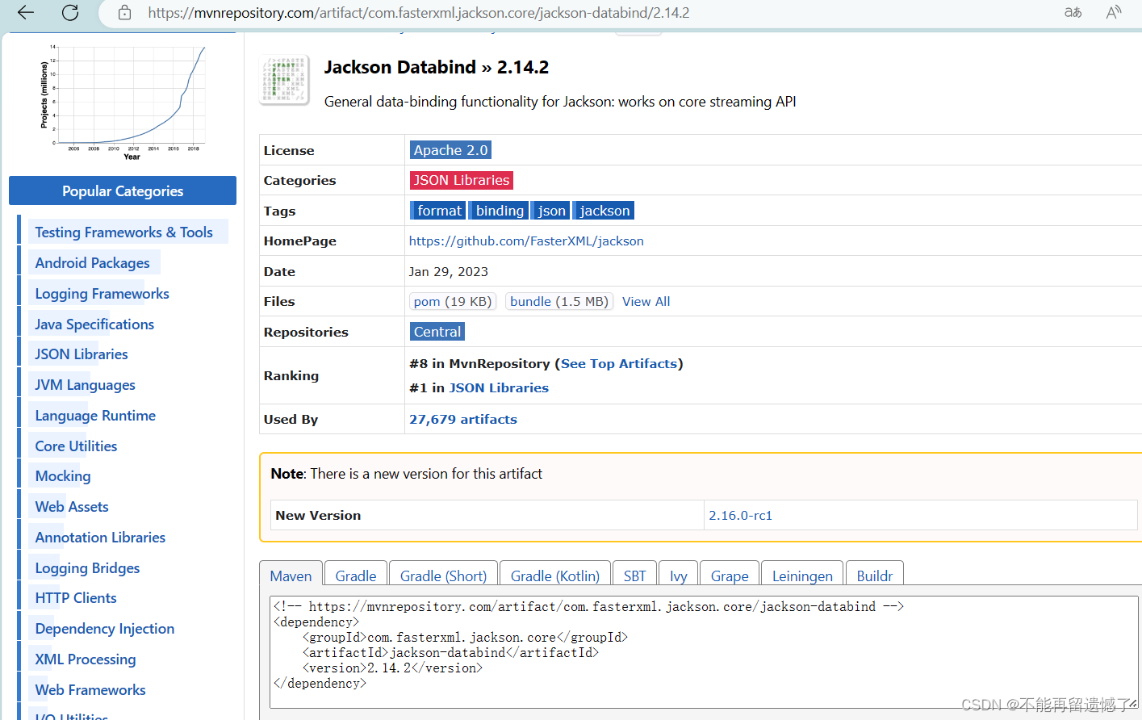Open Language Runtime category
The width and height of the screenshot is (1142, 720).
[95, 416]
